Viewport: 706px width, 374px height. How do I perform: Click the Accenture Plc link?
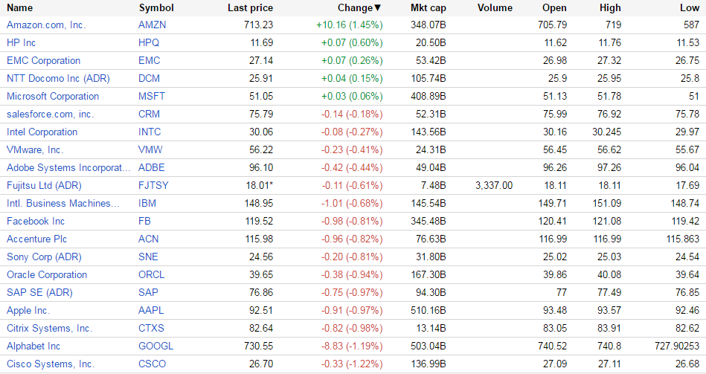click(x=36, y=239)
